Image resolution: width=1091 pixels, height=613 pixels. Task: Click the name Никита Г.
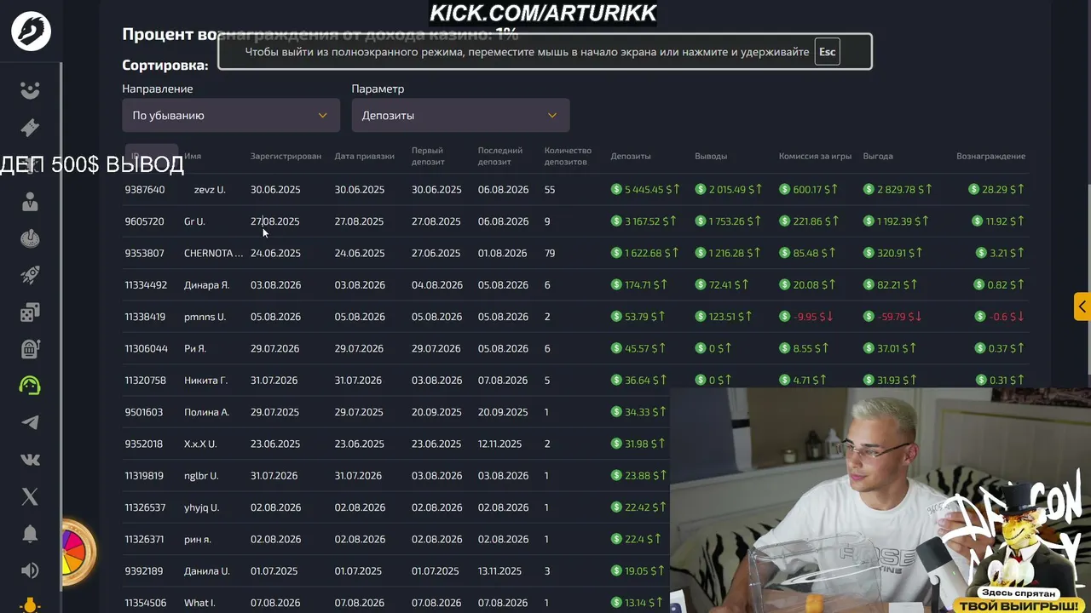pyautogui.click(x=205, y=381)
